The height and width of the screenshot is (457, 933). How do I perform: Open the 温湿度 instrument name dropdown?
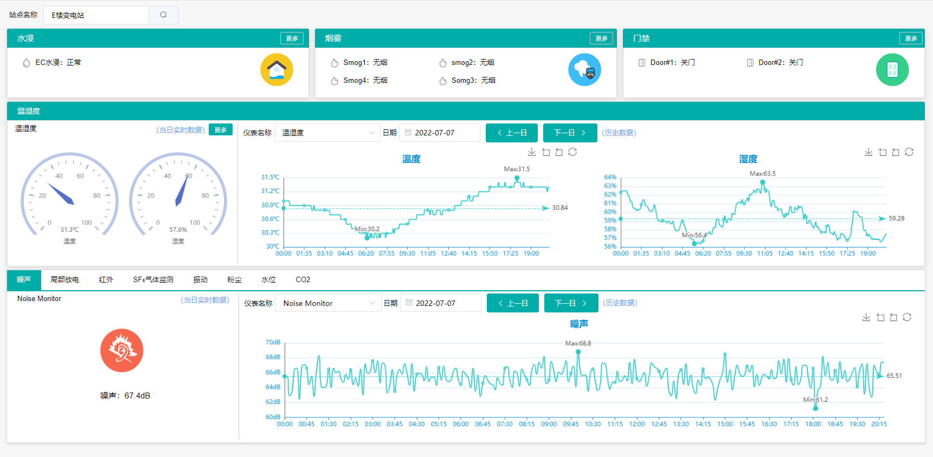327,133
